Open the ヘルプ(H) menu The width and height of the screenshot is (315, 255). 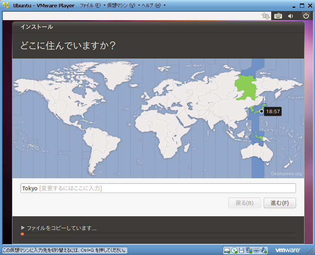[x=151, y=5]
